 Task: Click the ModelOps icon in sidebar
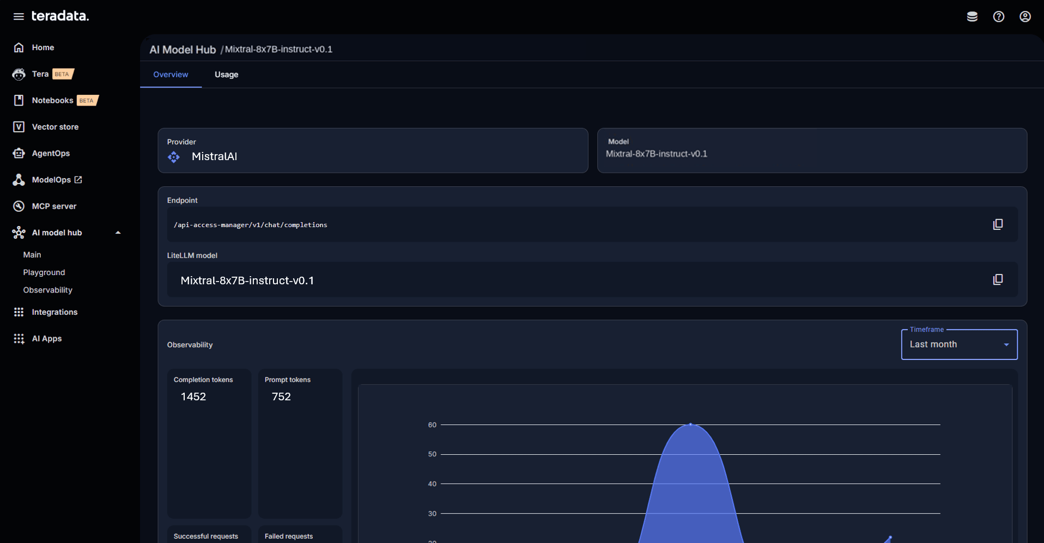pos(19,180)
